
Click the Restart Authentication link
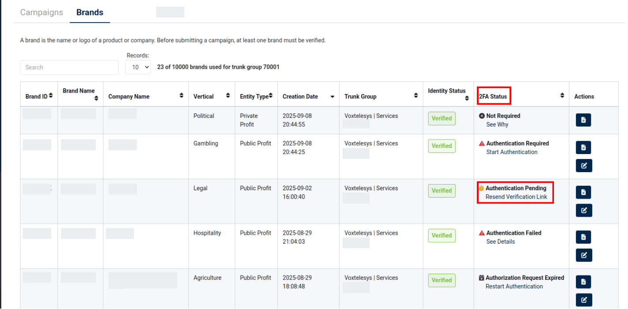(514, 286)
